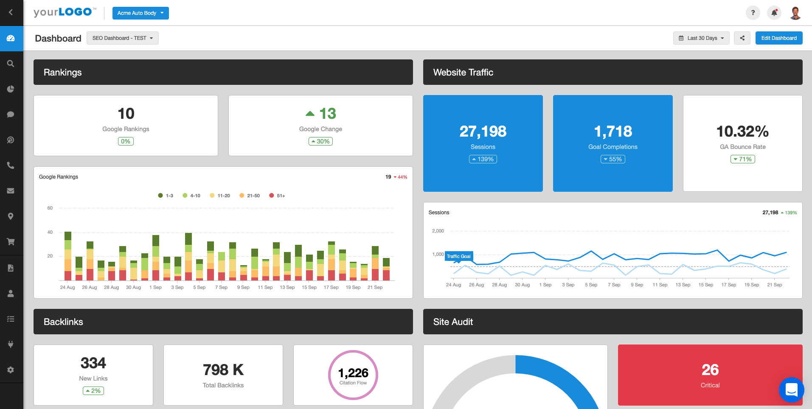Viewport: 812px width, 409px height.
Task: Open the speech bubble sidebar icon
Action: pyautogui.click(x=11, y=115)
